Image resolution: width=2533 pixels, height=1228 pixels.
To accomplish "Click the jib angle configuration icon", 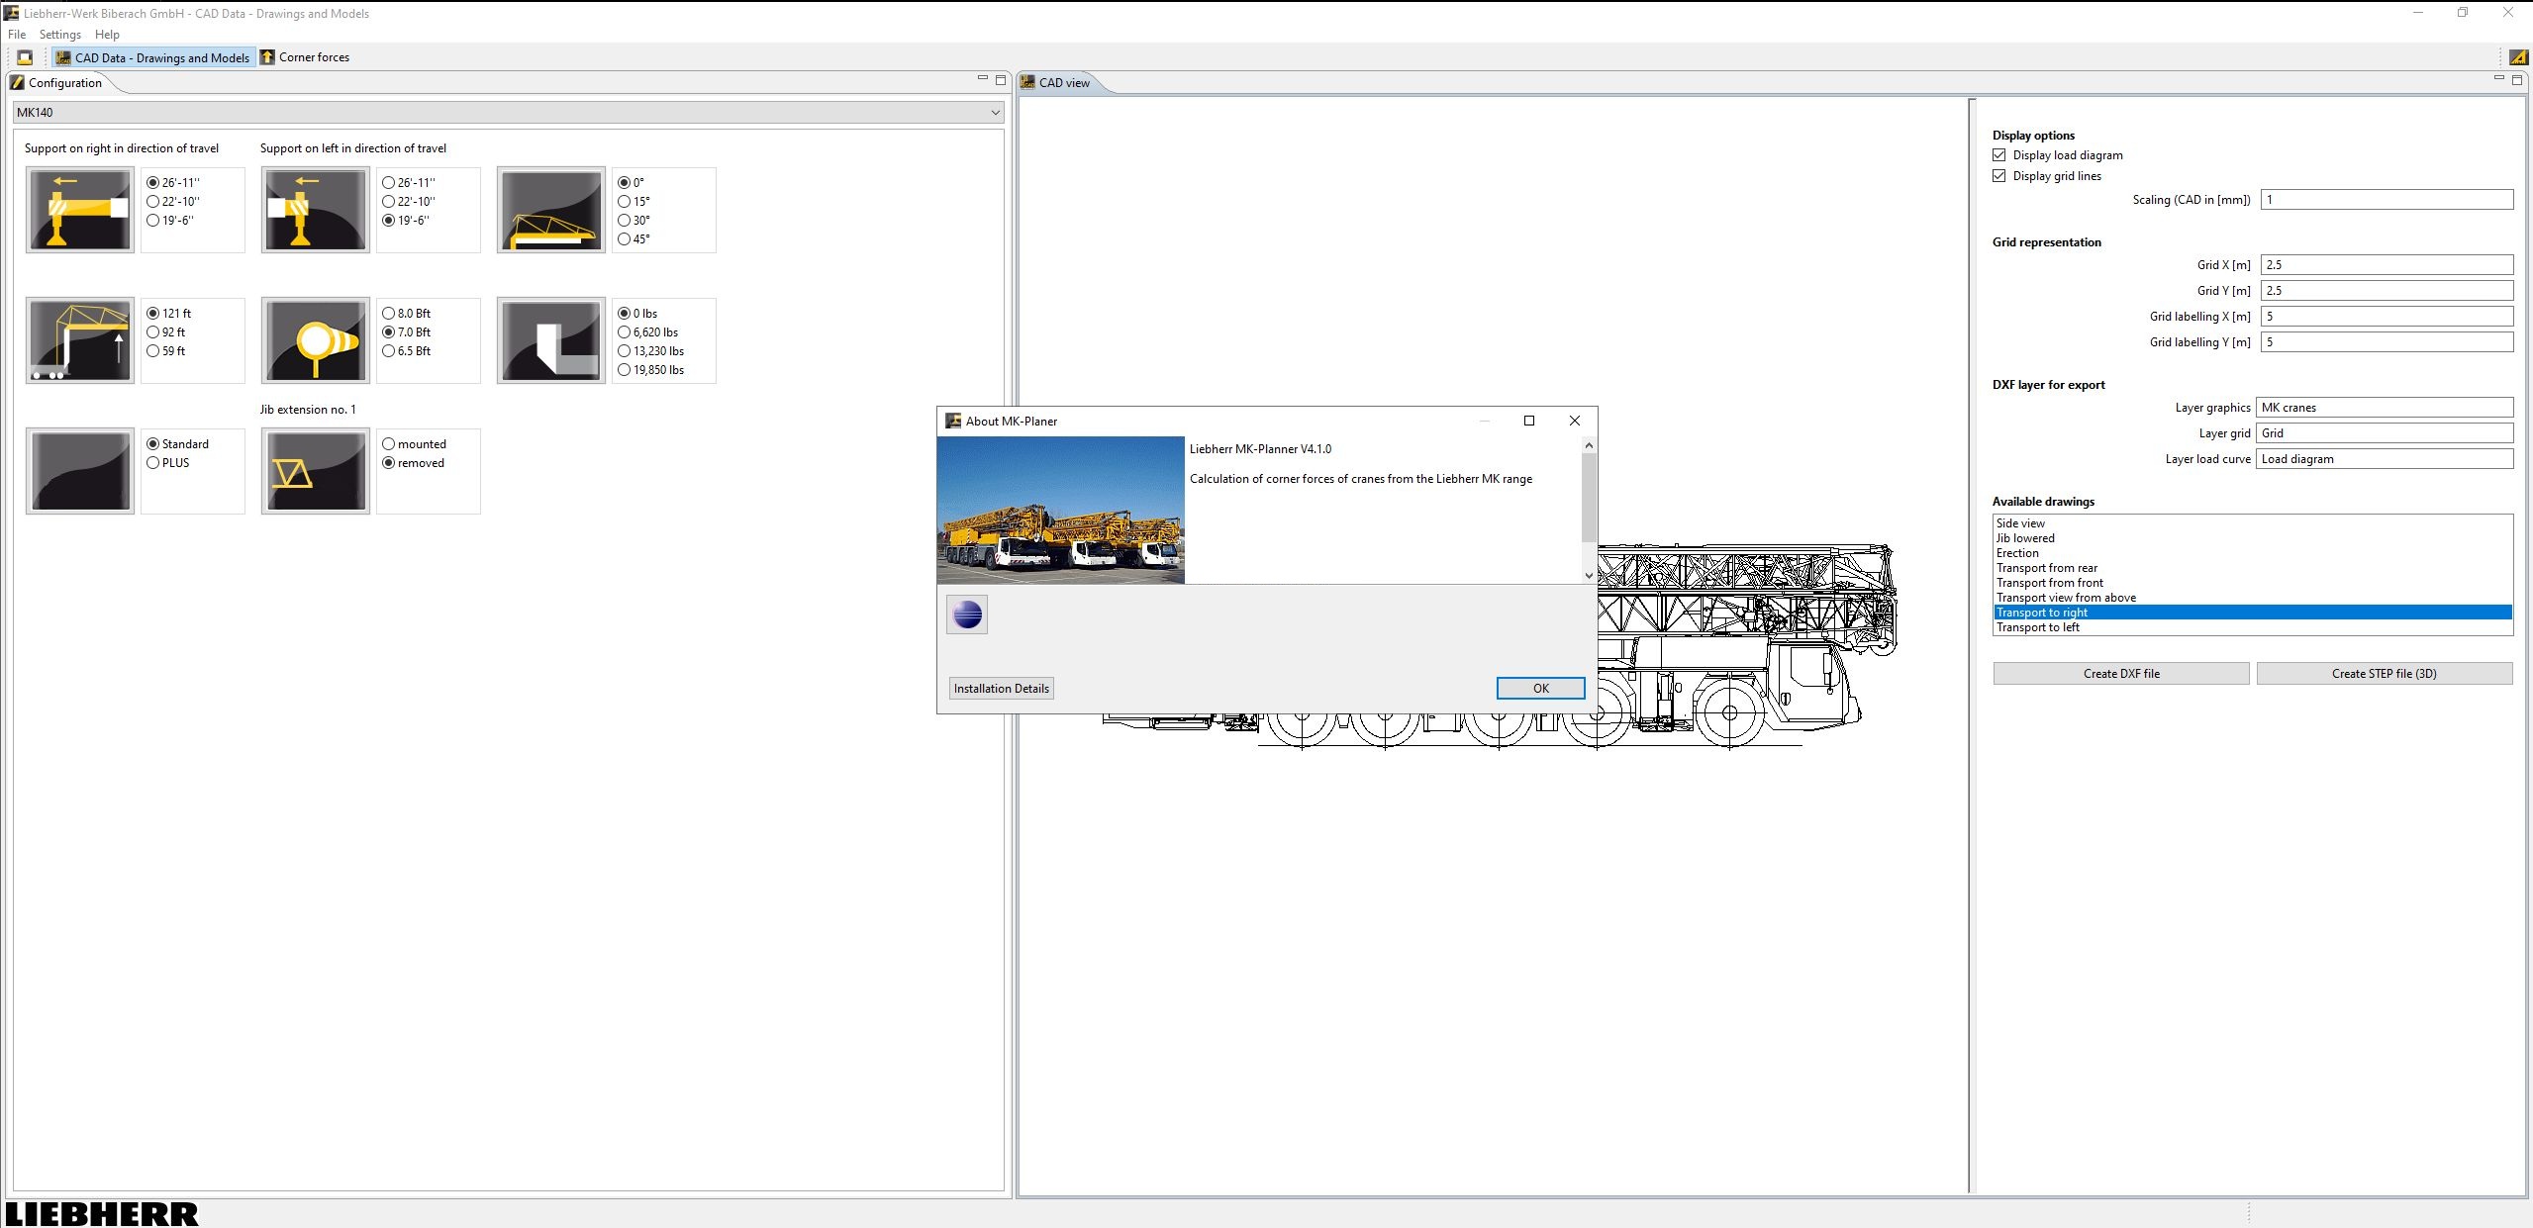I will [x=550, y=209].
